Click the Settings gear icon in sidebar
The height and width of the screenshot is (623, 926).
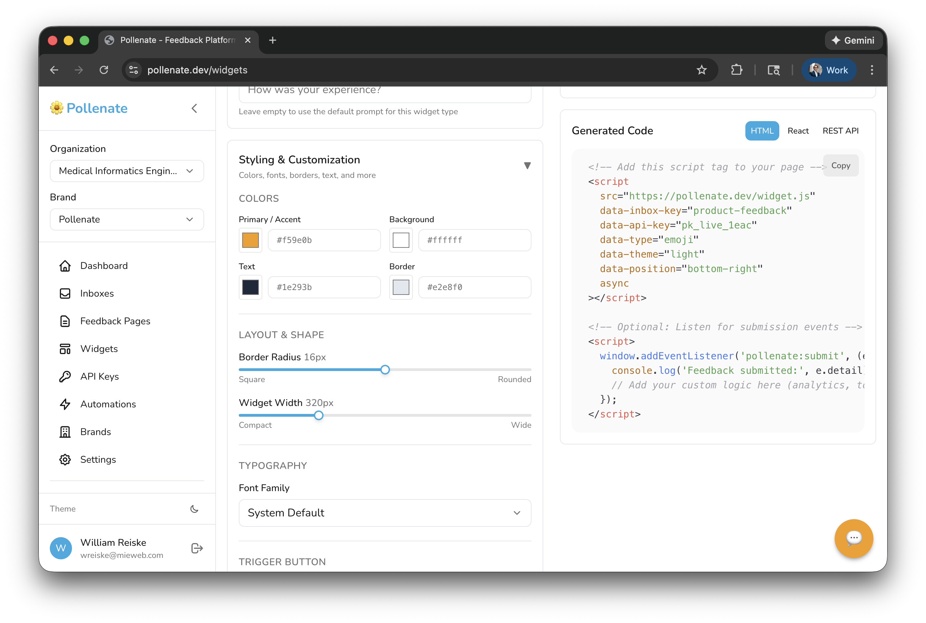pyautogui.click(x=65, y=460)
